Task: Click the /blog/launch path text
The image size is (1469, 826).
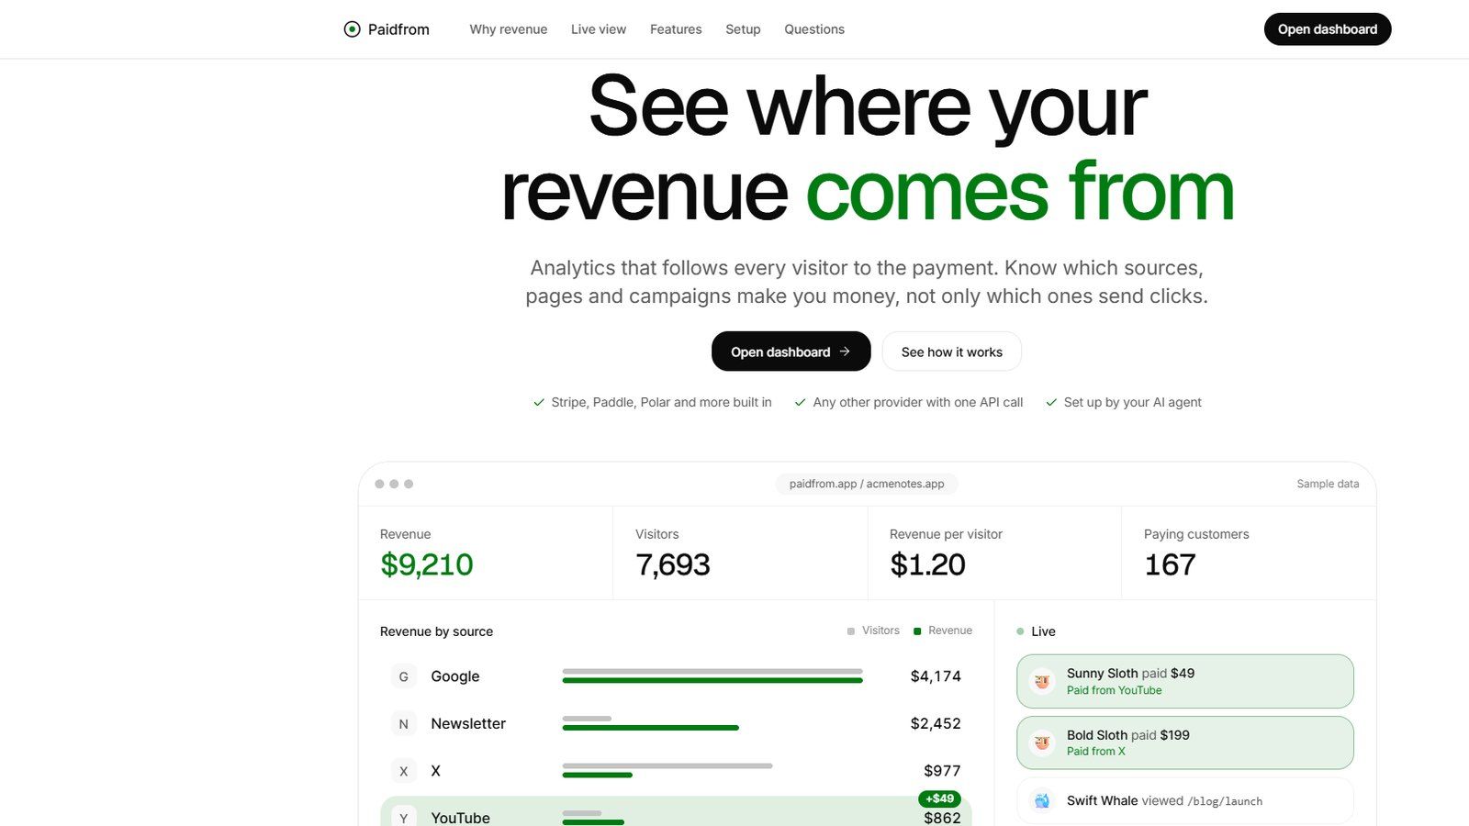Action: 1225,801
